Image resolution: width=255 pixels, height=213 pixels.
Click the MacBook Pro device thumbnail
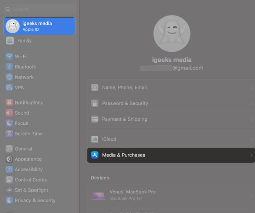coord(98,196)
